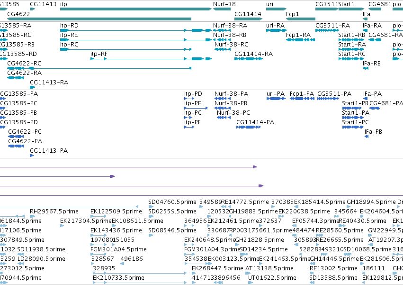The height and width of the screenshot is (285, 403).
Task: Select the itp-PE protein label
Action: (193, 103)
